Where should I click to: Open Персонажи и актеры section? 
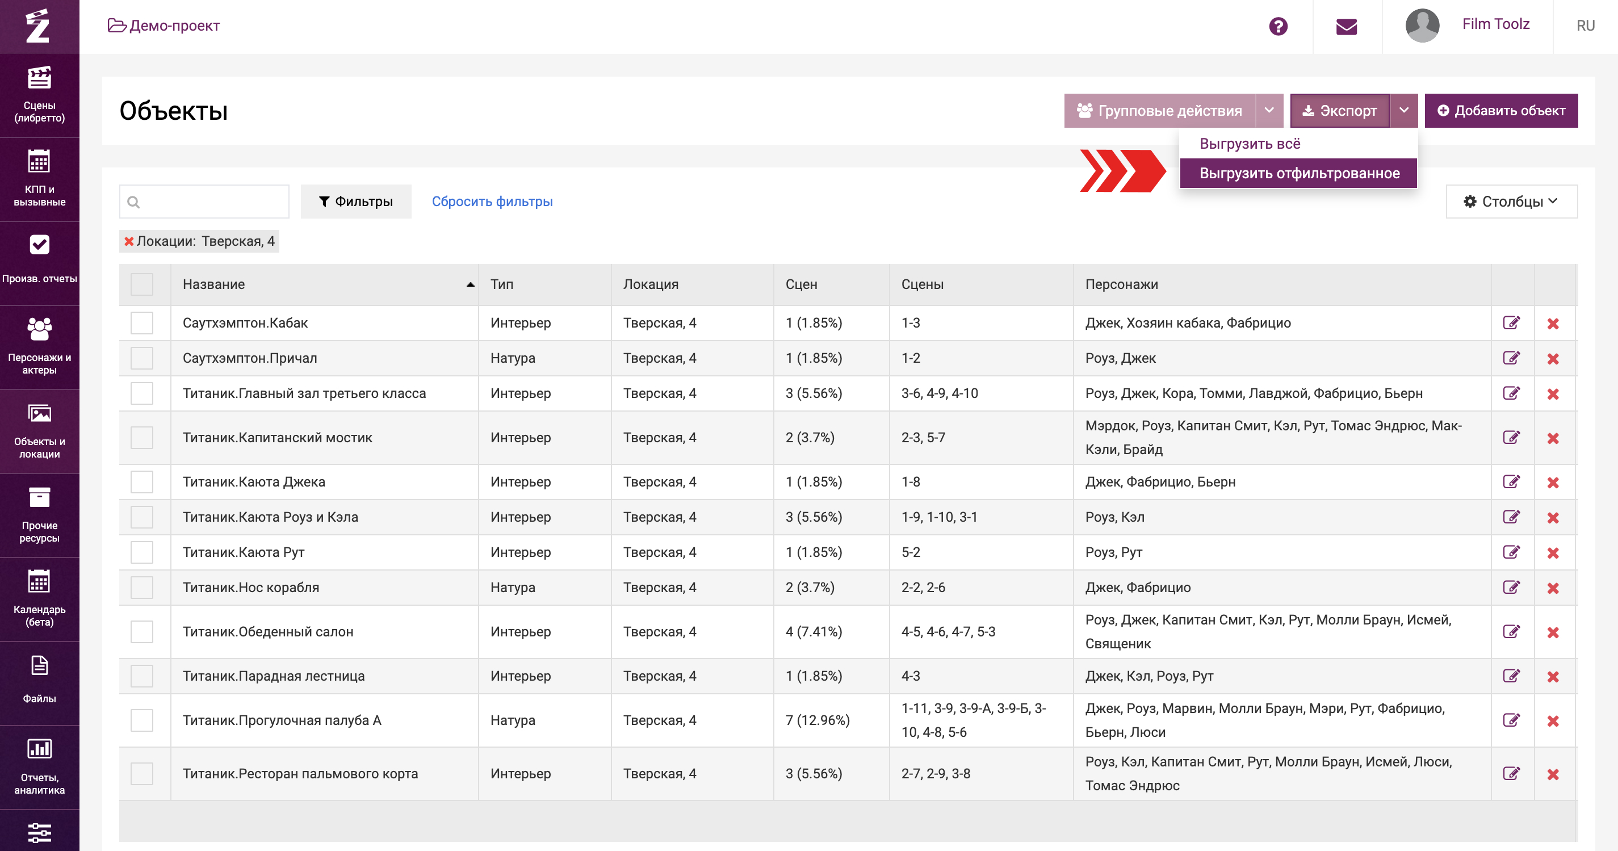click(40, 347)
